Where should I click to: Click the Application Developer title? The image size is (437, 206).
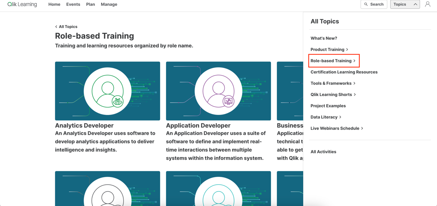(198, 125)
